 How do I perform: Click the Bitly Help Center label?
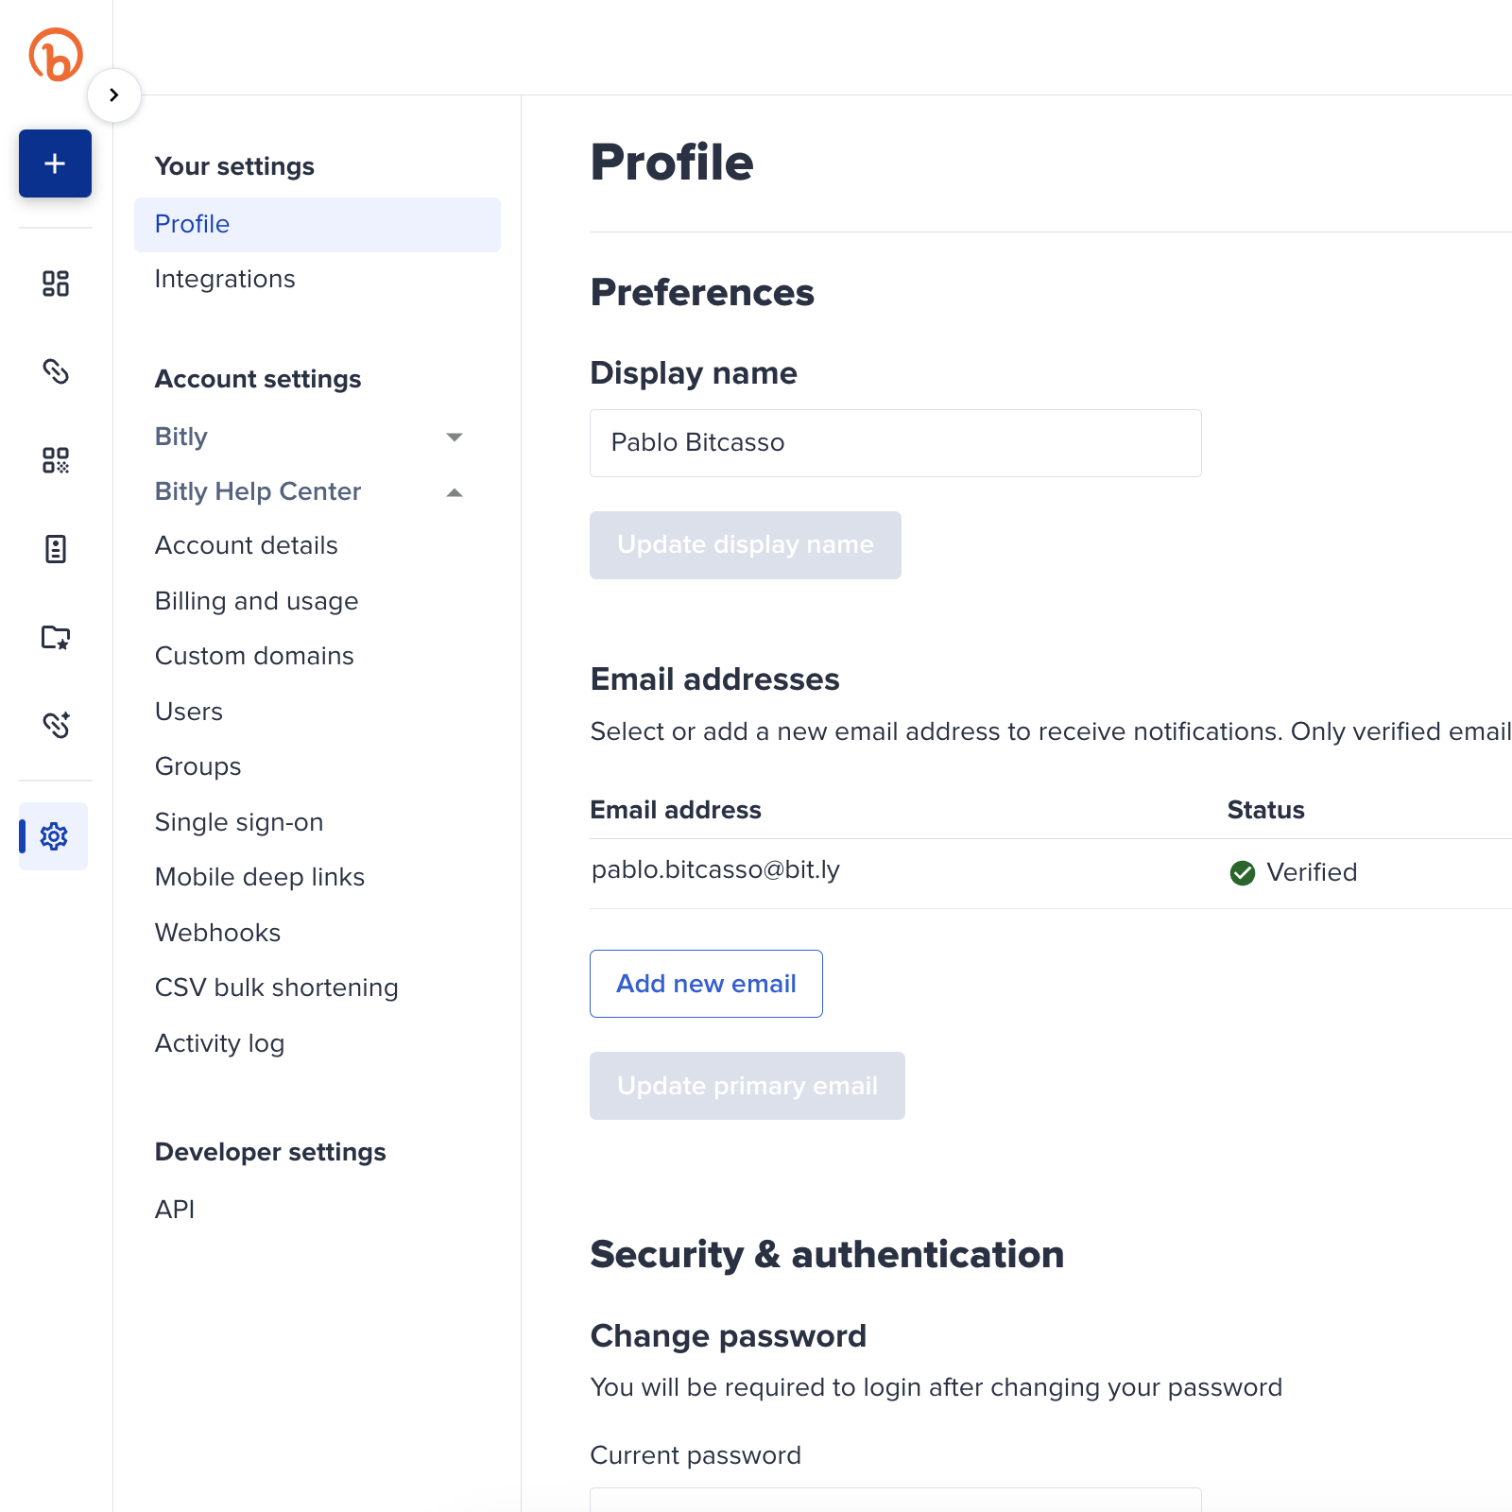258,491
